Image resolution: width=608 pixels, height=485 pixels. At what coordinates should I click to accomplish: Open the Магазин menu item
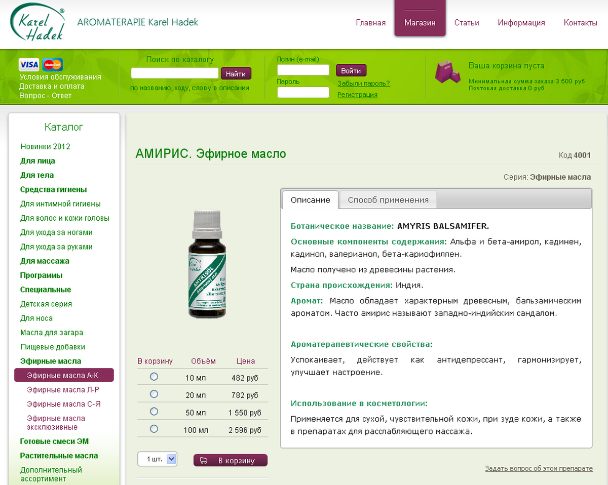(x=420, y=23)
